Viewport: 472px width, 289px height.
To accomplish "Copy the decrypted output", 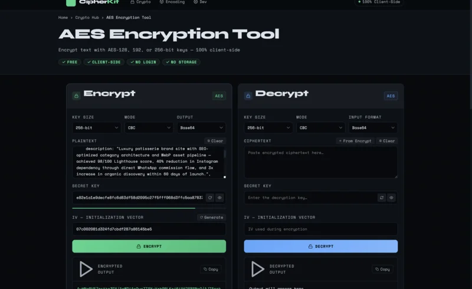I will click(382, 269).
